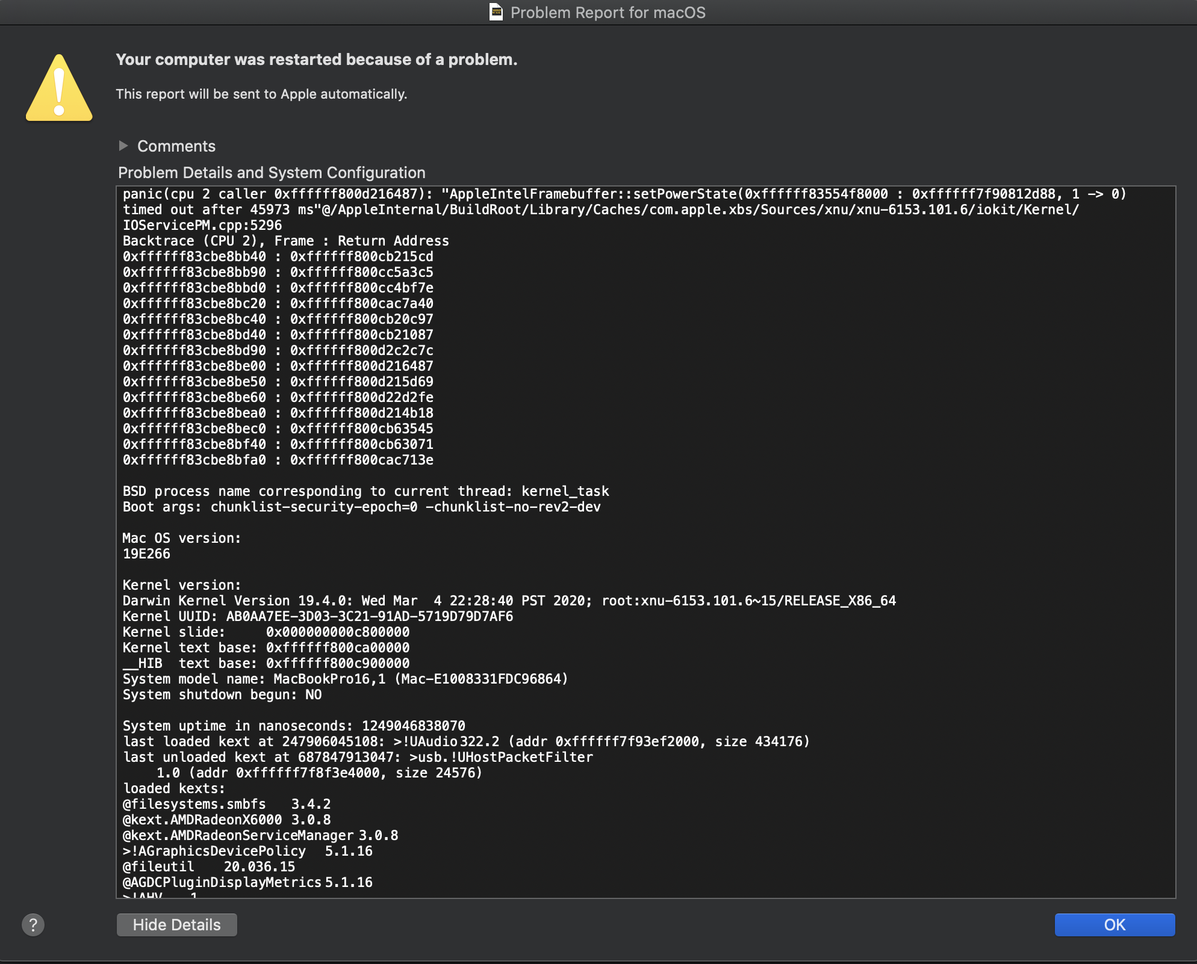
Task: Click the document icon in title bar
Action: [x=496, y=12]
